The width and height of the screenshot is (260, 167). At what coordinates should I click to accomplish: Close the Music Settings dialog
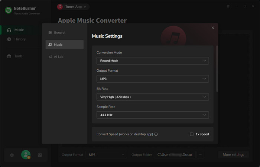tap(213, 28)
